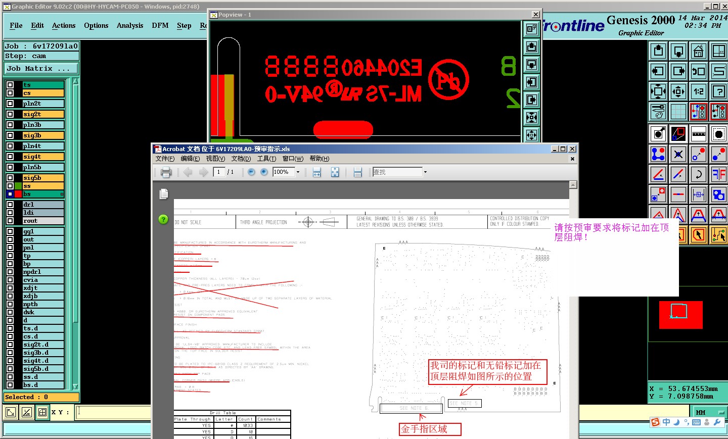Open the Acrobat 工具(T) menu
This screenshot has height=439, width=728.
[x=266, y=159]
